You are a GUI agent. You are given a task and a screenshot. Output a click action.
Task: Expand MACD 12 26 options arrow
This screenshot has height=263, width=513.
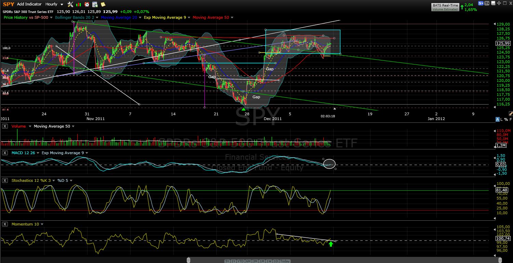38,153
